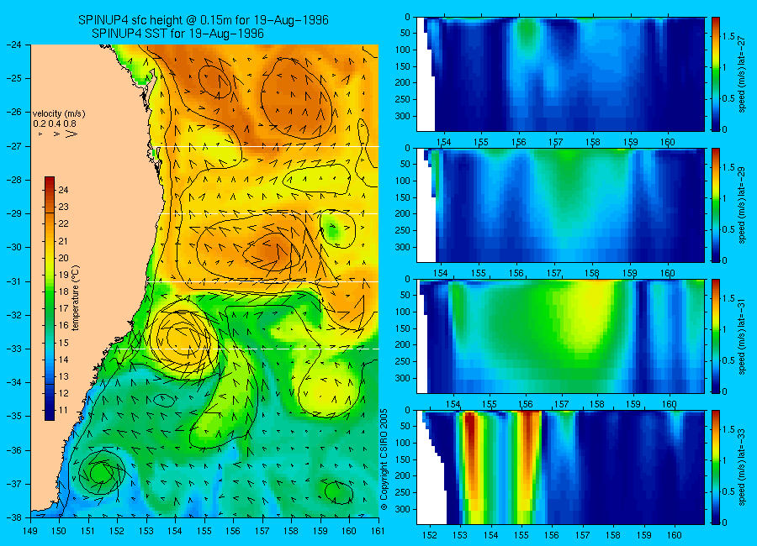757x546 pixels.
Task: Click the '149' longitude tick label on map
Action: coord(30,531)
